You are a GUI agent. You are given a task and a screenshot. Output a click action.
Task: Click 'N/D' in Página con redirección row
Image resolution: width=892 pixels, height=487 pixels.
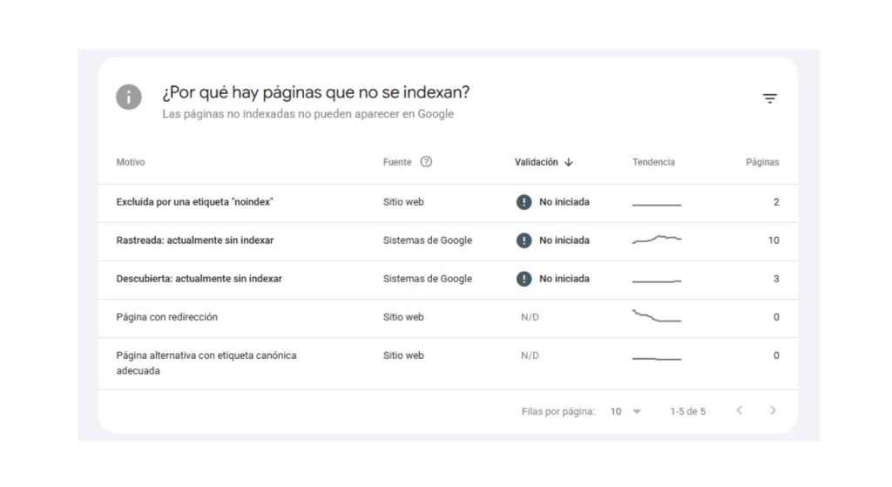pos(530,317)
